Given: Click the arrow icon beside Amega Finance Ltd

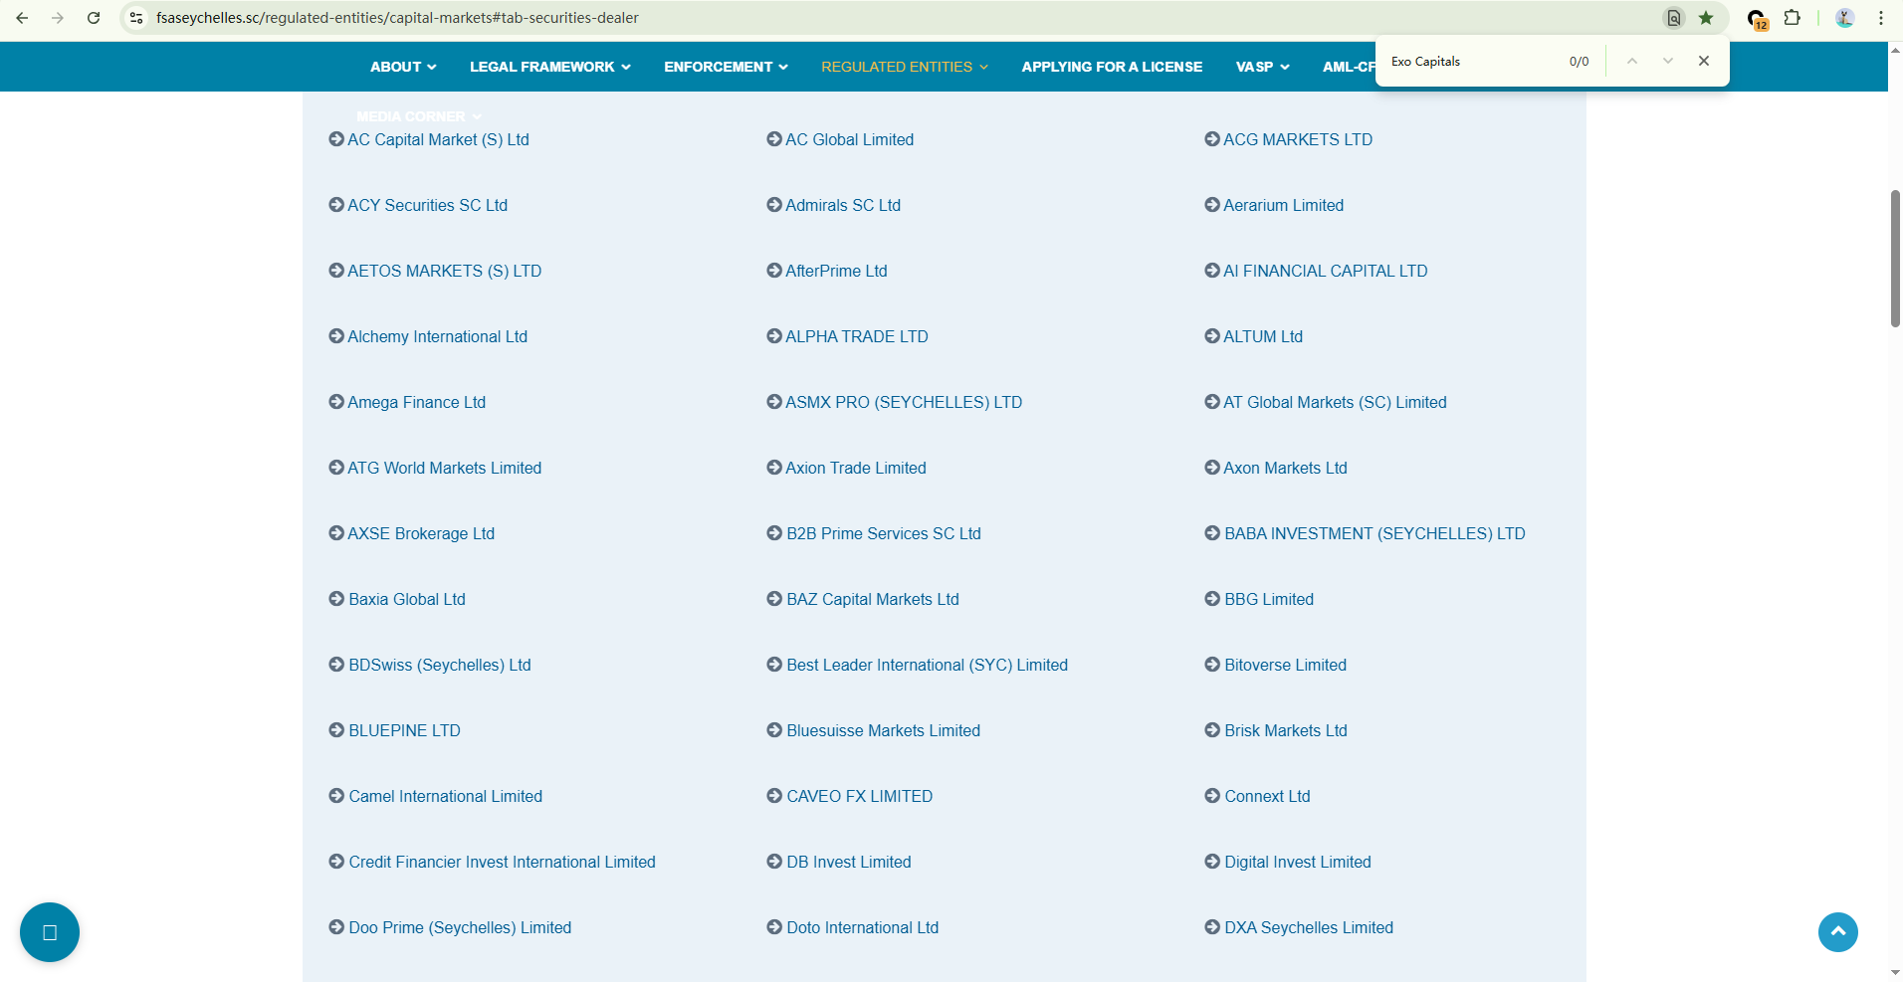Looking at the screenshot, I should point(336,402).
